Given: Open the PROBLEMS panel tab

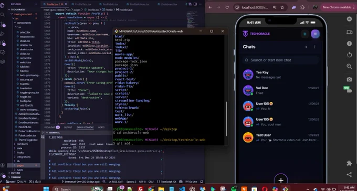Looking at the screenshot, I should [51, 128].
